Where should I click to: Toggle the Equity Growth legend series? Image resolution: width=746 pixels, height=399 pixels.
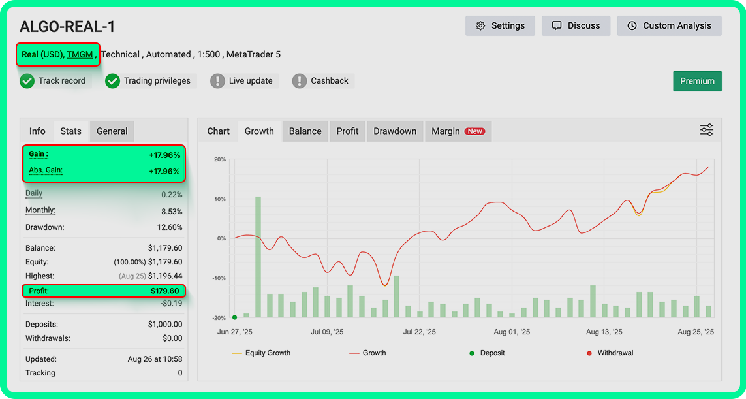tap(261, 353)
